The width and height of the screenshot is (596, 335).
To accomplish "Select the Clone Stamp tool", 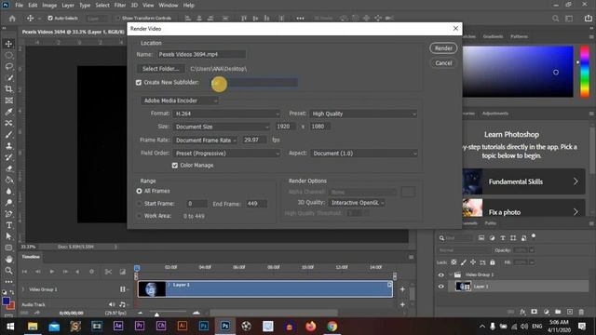I will click(x=8, y=146).
